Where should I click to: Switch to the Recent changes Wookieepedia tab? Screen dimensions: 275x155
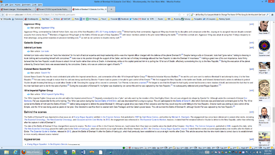click(18, 9)
